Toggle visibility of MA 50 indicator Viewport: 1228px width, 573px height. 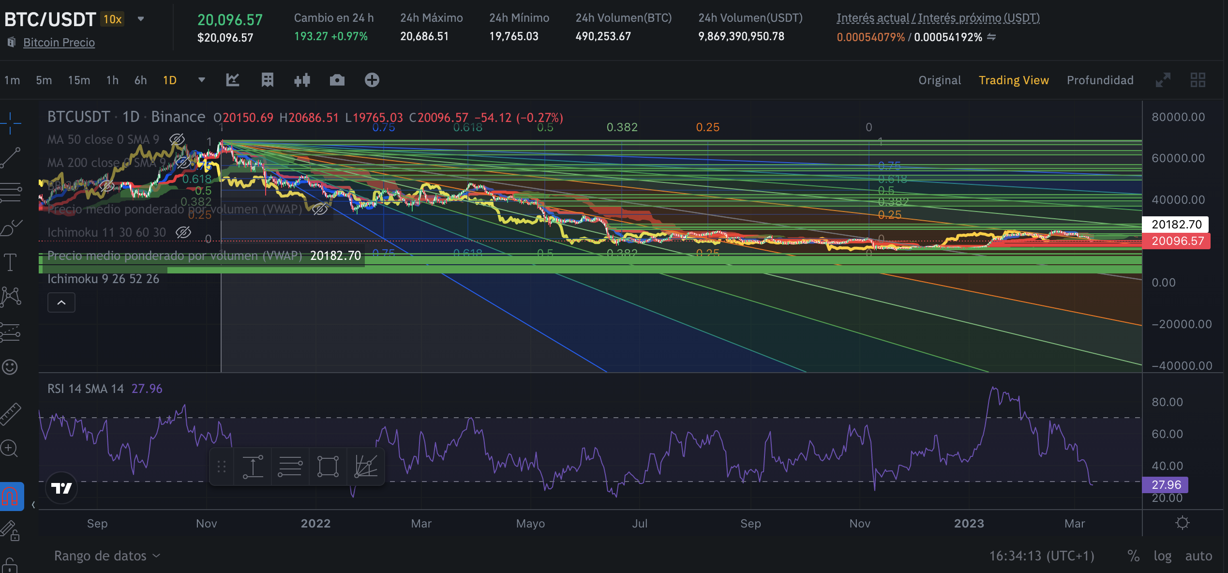(x=177, y=139)
